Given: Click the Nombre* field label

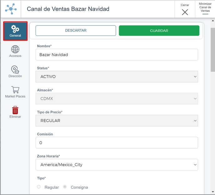Looking at the screenshot, I should pyautogui.click(x=44, y=46).
